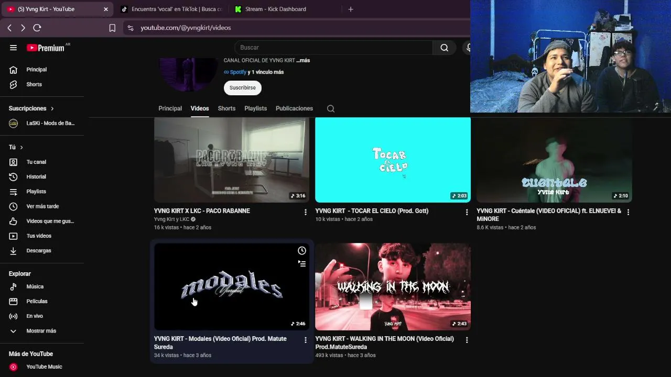Expand the Suscripciones section
The image size is (671, 377).
click(31, 108)
